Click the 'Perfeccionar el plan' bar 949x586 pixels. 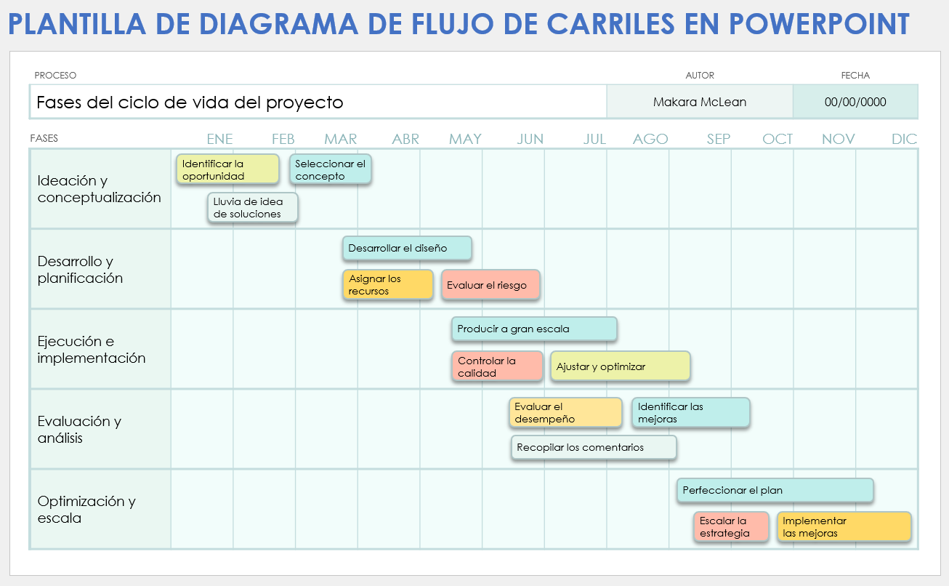pos(775,490)
